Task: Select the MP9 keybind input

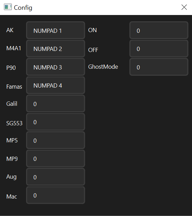Action: tap(56, 158)
